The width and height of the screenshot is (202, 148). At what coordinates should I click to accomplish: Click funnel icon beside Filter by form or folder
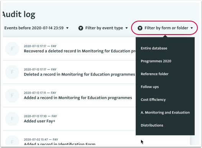point(140,28)
